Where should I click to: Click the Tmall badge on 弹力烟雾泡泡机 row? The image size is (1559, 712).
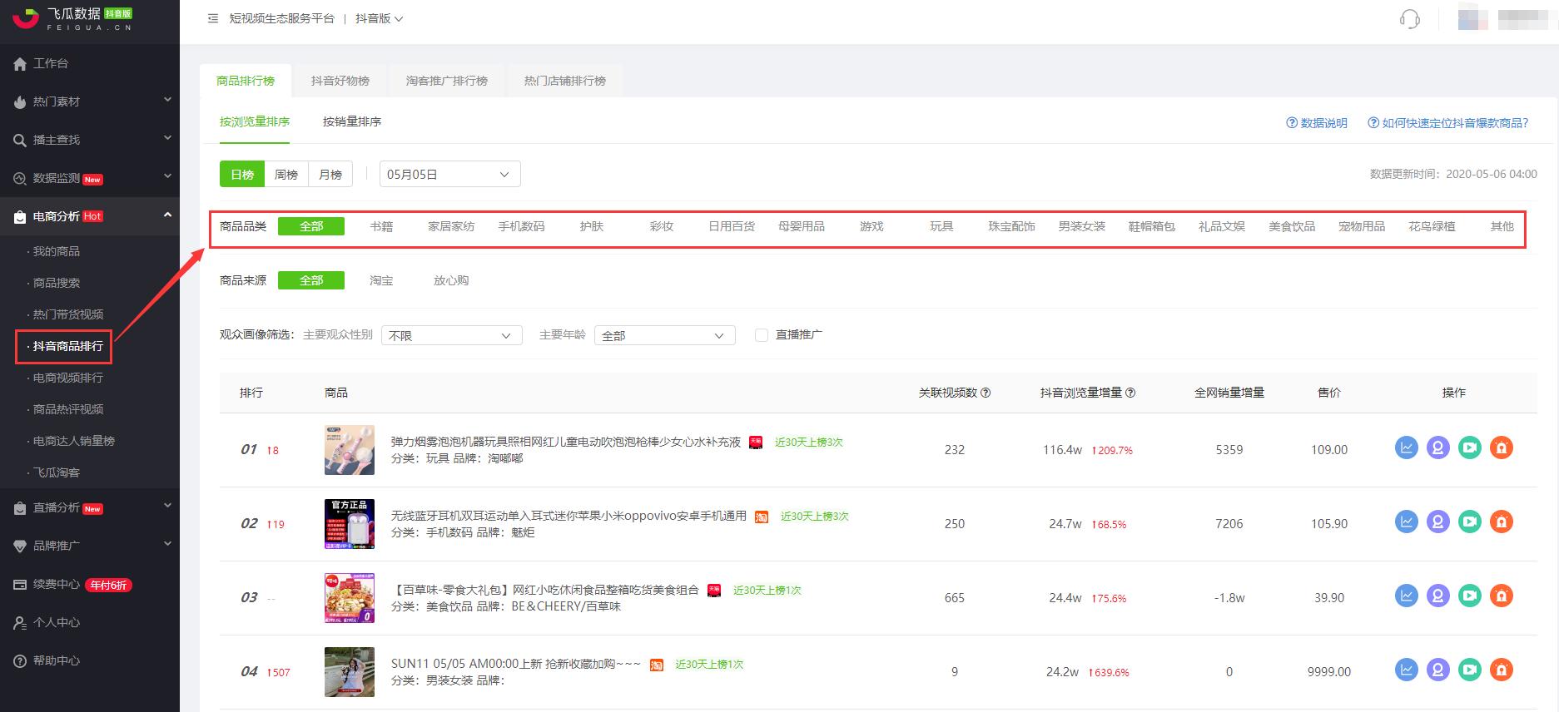point(756,443)
